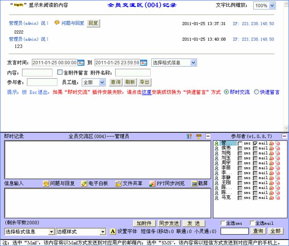Viewport: 289px width, 246px height.
Task: Click the 这里 install link
Action: 146,92
